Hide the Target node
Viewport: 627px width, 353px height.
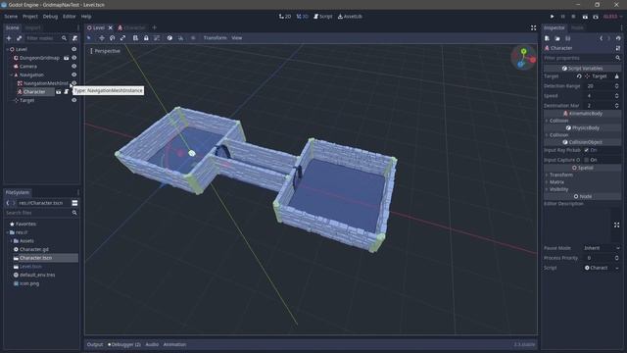(x=74, y=100)
